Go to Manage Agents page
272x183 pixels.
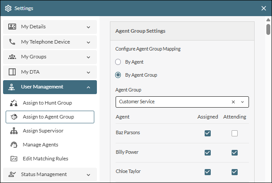click(40, 145)
